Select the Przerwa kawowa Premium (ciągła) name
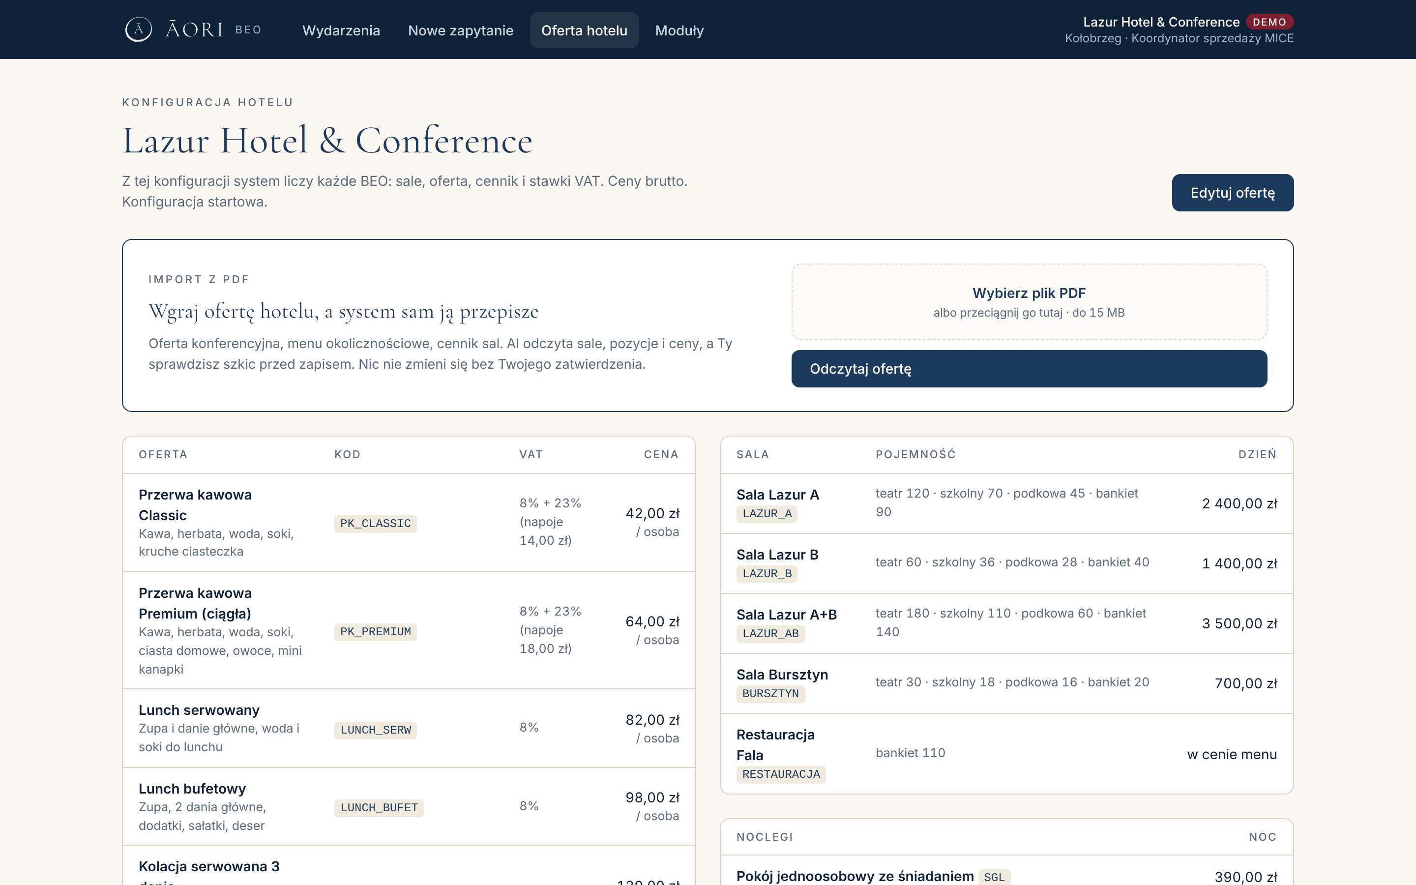The height and width of the screenshot is (885, 1416). pyautogui.click(x=195, y=603)
